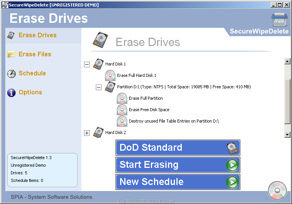The image size is (292, 204).
Task: Click the scroll up arrow of drive list
Action: [287, 61]
